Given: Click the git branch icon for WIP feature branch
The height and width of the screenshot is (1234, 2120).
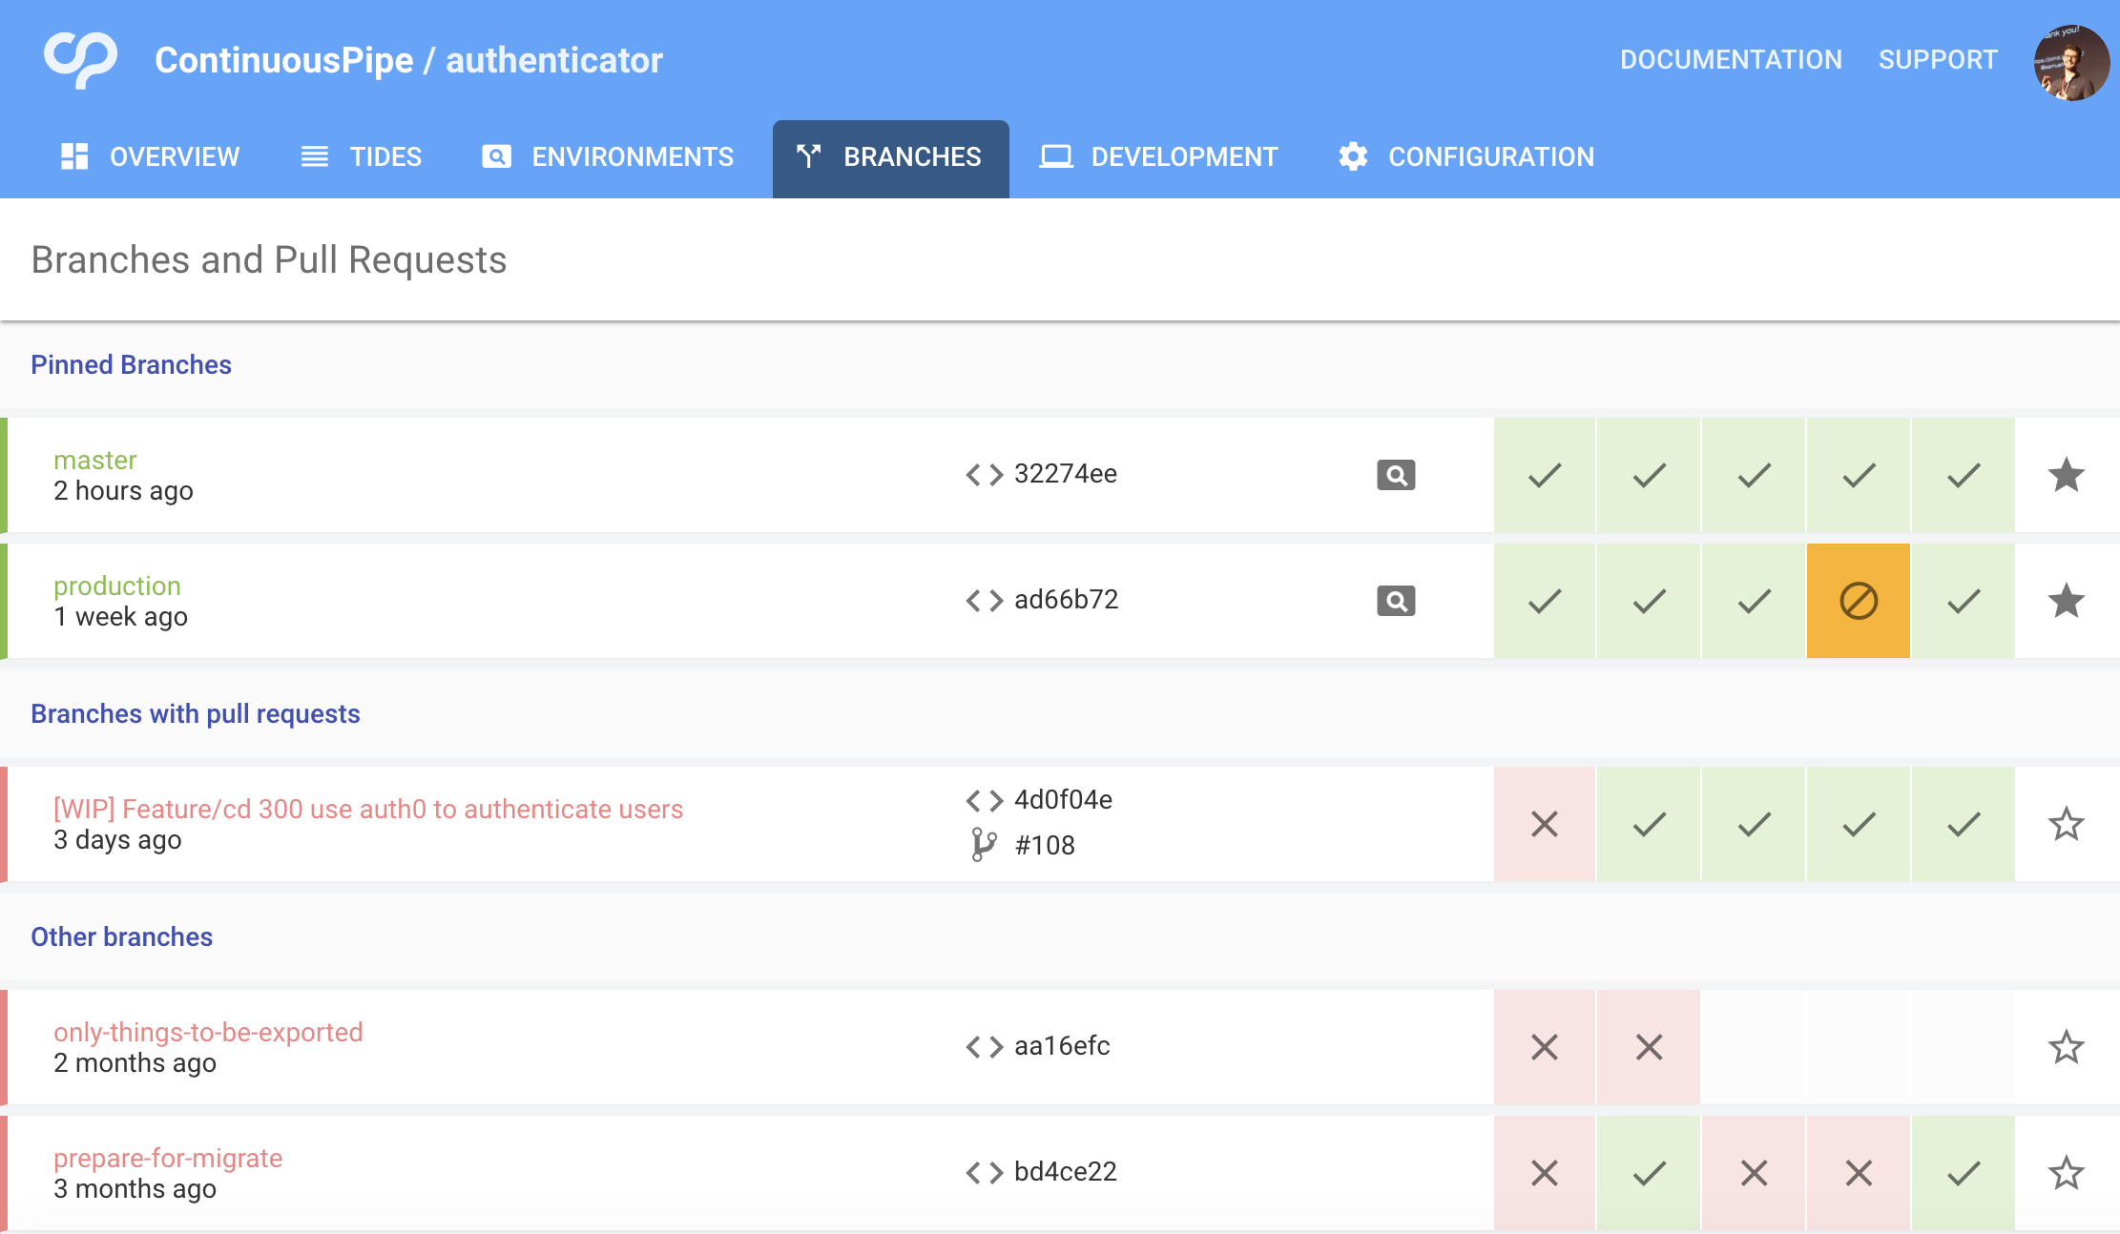Looking at the screenshot, I should point(985,845).
